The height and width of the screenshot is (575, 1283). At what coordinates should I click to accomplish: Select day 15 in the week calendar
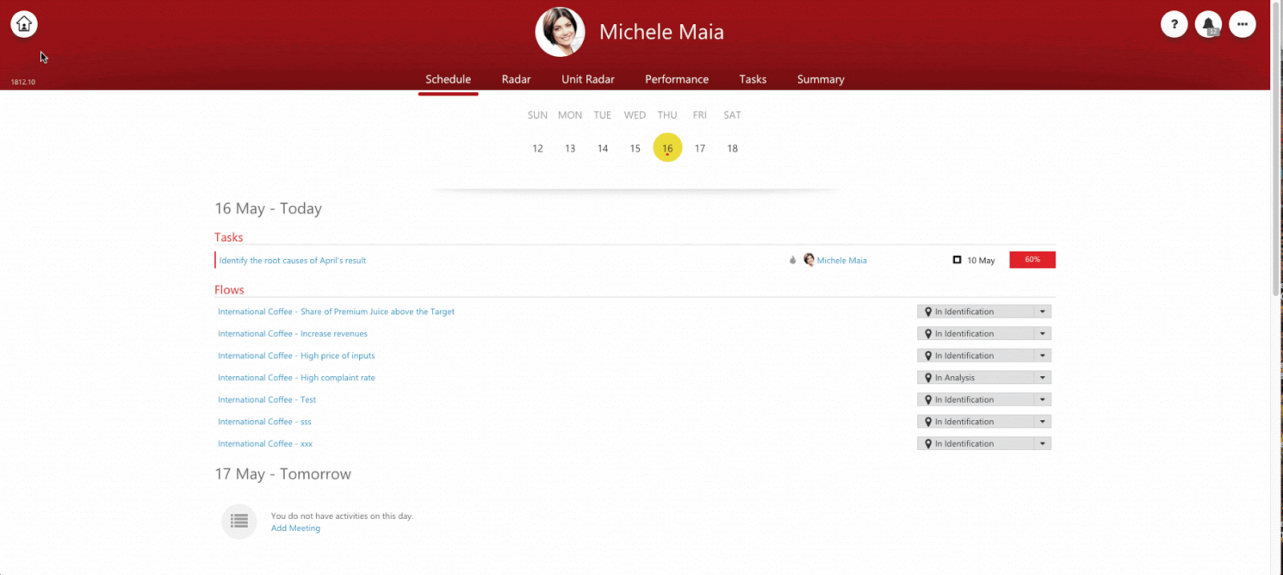[x=635, y=148]
